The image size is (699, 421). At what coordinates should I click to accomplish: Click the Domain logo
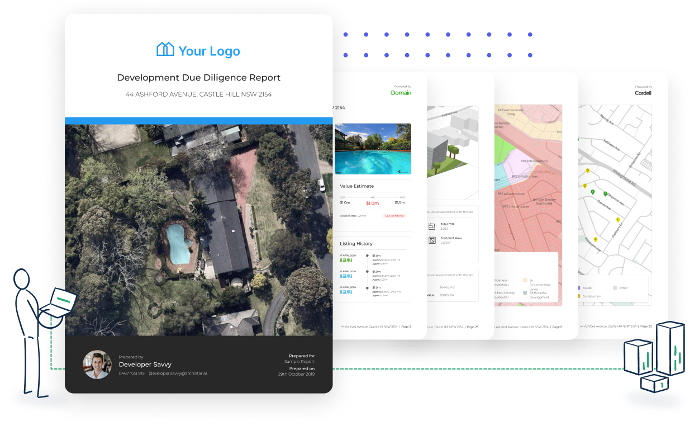tap(401, 93)
